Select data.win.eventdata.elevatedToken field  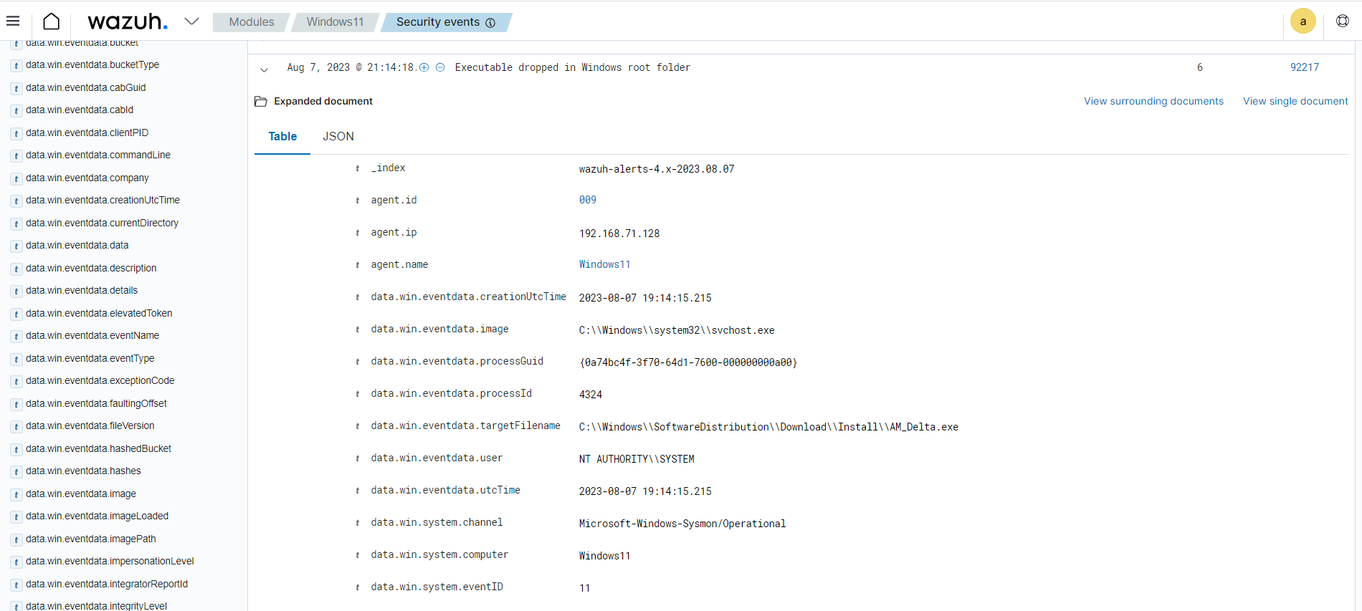99,313
